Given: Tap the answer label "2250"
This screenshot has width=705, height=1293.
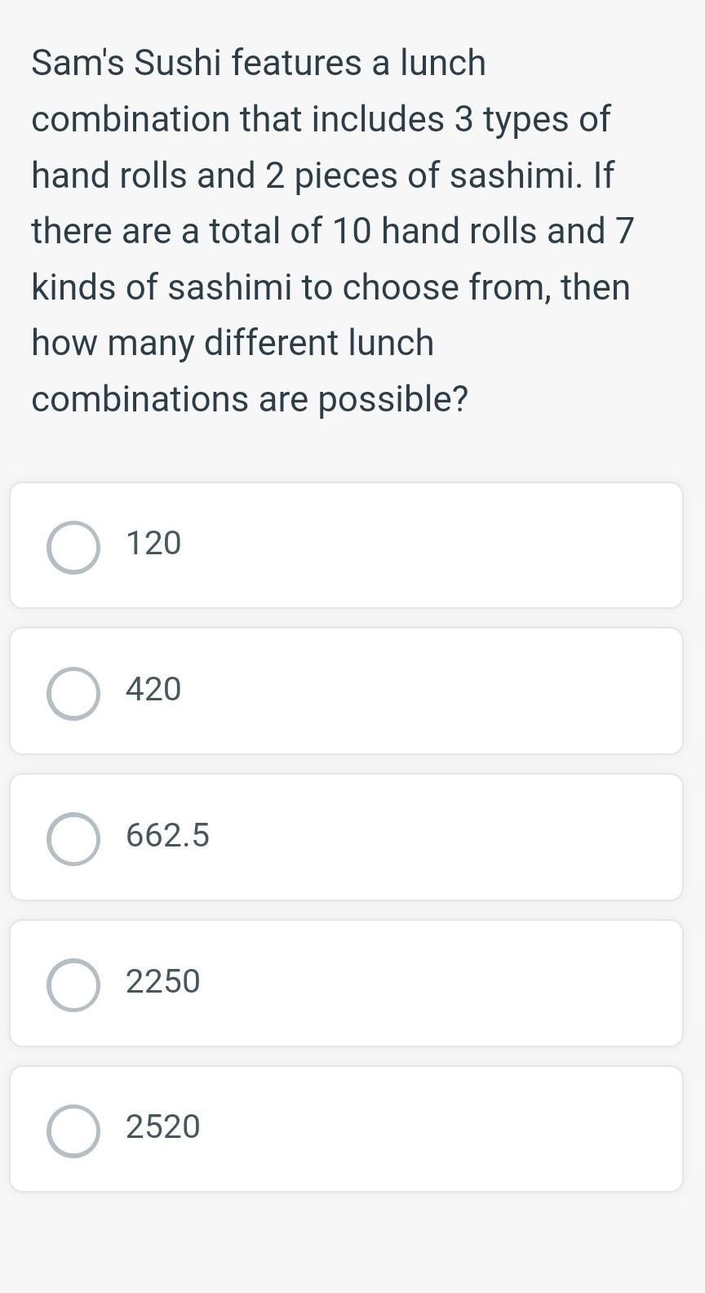Looking at the screenshot, I should (162, 981).
